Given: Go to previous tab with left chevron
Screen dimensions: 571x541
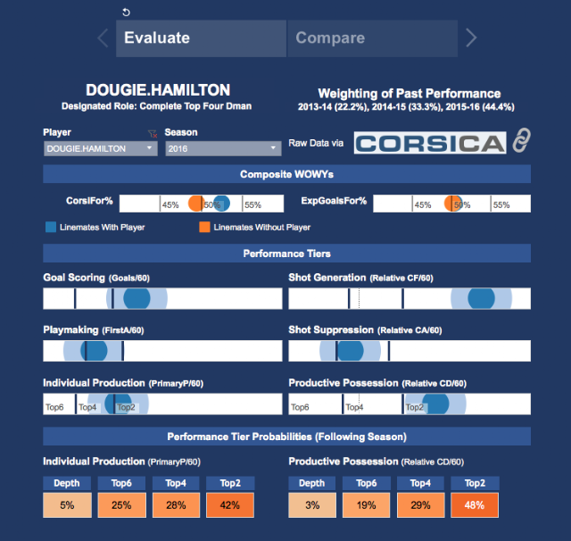Looking at the screenshot, I should click(103, 37).
